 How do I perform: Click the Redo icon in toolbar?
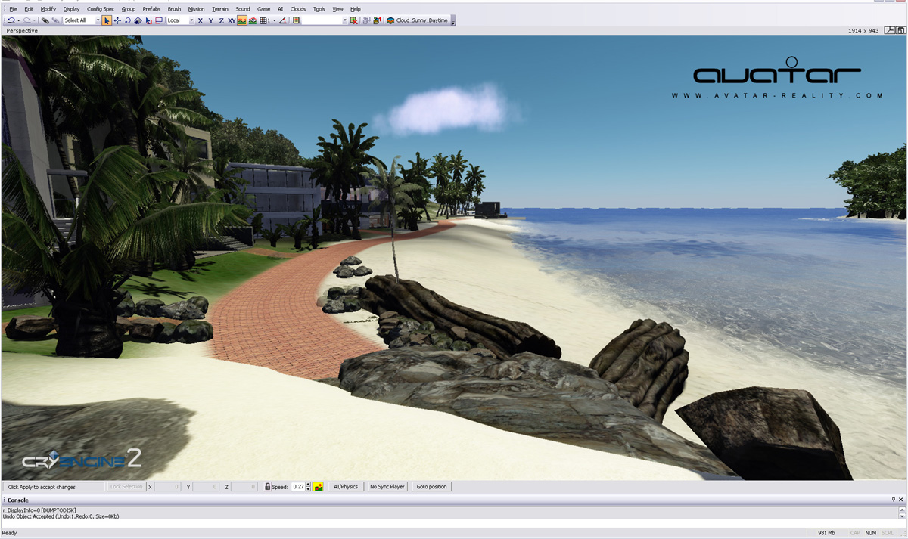[27, 20]
